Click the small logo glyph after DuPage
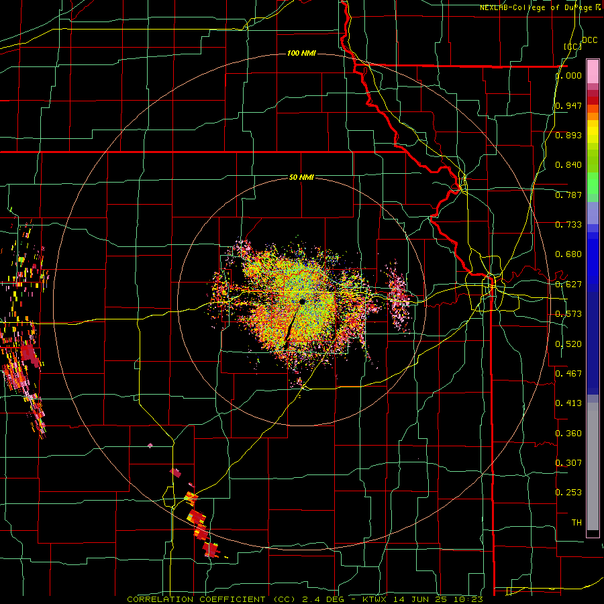Image resolution: width=604 pixels, height=604 pixels. (x=598, y=7)
